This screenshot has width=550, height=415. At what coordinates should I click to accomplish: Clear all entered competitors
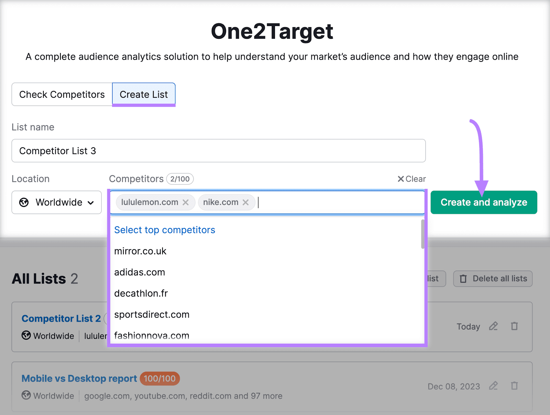[x=411, y=178]
